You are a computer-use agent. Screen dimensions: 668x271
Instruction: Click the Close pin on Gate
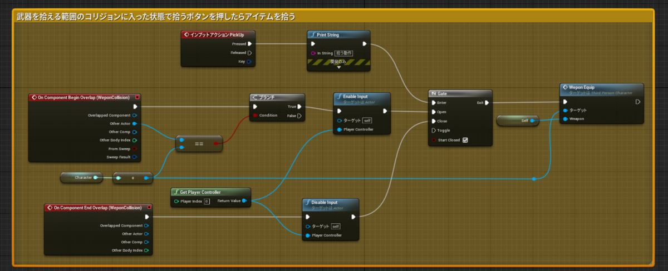[434, 121]
